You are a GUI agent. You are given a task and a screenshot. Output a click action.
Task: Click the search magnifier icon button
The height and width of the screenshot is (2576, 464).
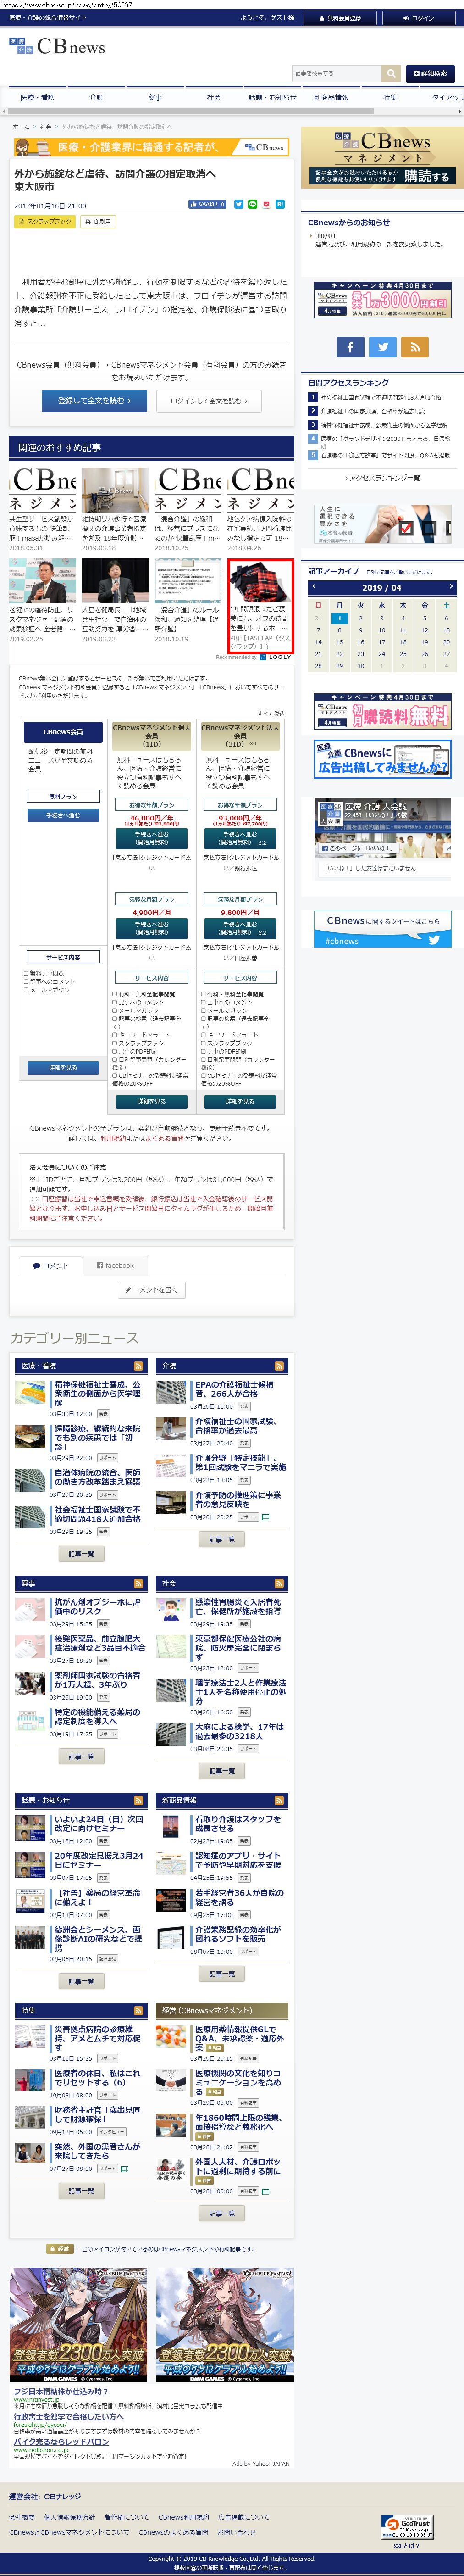pos(390,73)
